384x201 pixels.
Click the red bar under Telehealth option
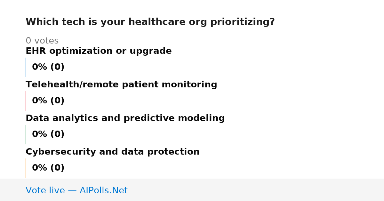26,101
